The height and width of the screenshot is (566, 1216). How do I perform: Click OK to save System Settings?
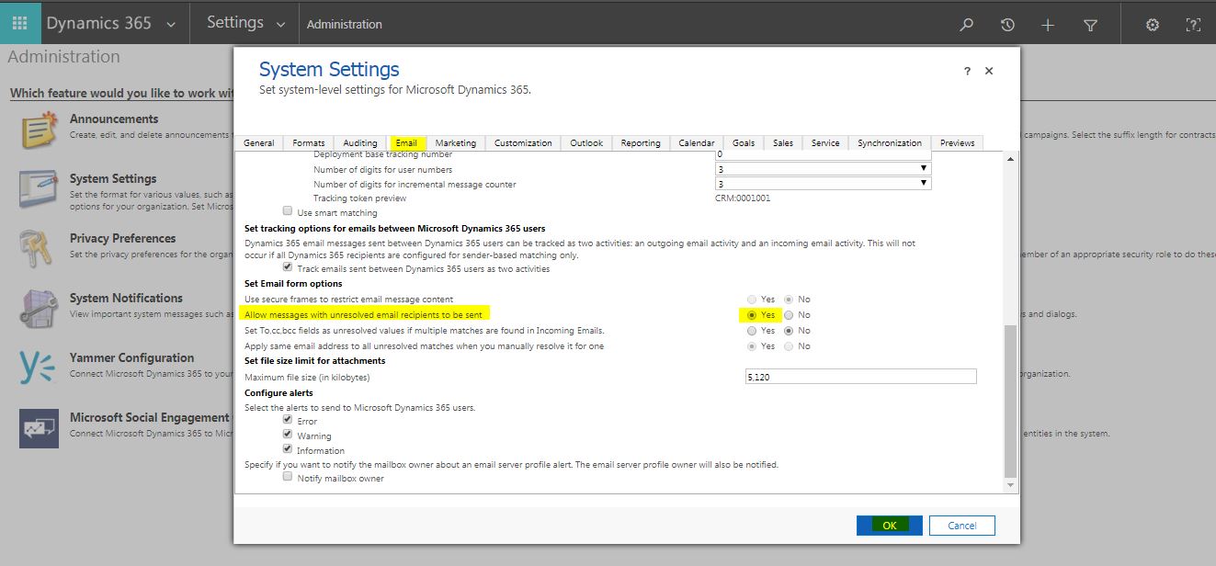tap(889, 526)
